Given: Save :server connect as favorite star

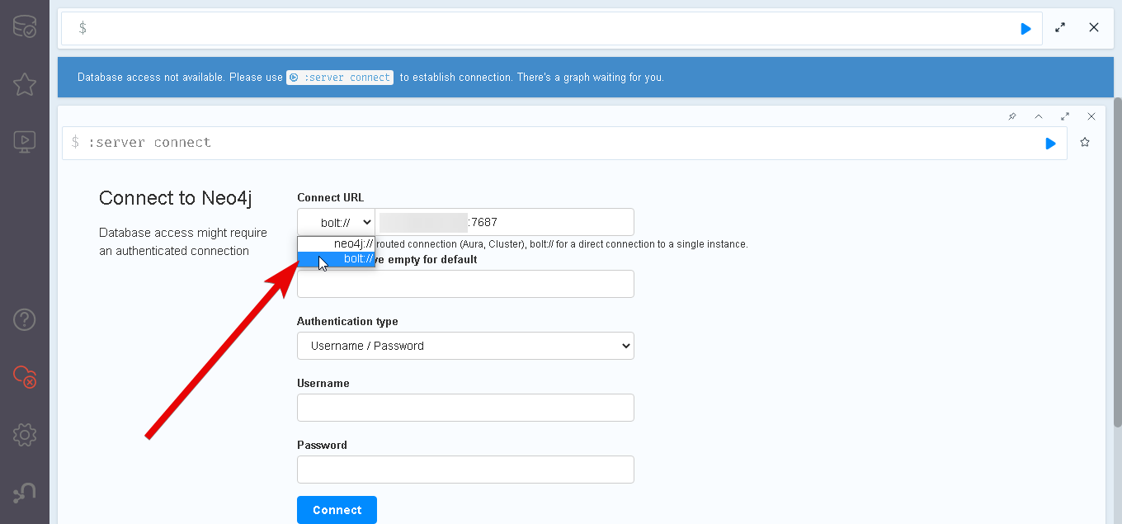Looking at the screenshot, I should [x=1085, y=143].
